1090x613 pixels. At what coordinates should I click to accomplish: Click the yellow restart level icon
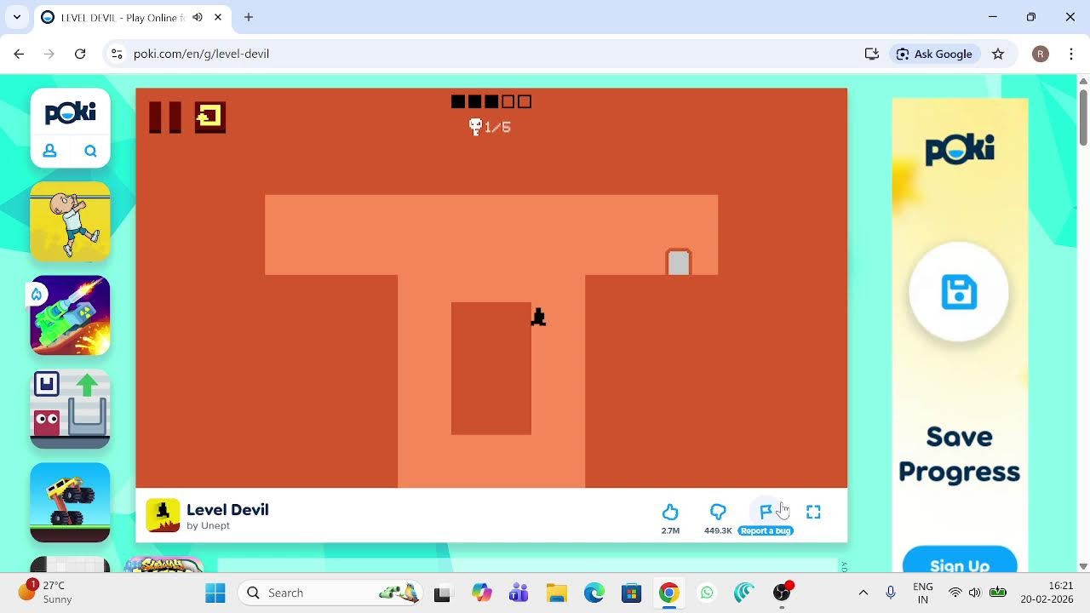coord(210,117)
